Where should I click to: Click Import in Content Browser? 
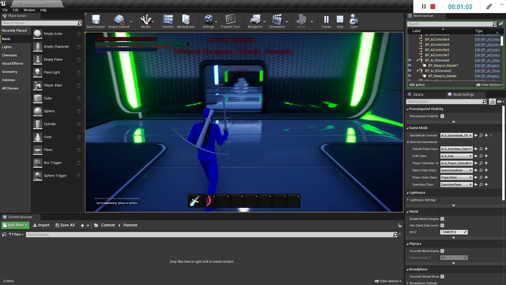point(41,225)
